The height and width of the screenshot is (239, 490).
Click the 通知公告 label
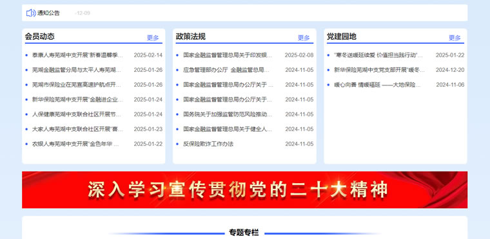point(48,13)
